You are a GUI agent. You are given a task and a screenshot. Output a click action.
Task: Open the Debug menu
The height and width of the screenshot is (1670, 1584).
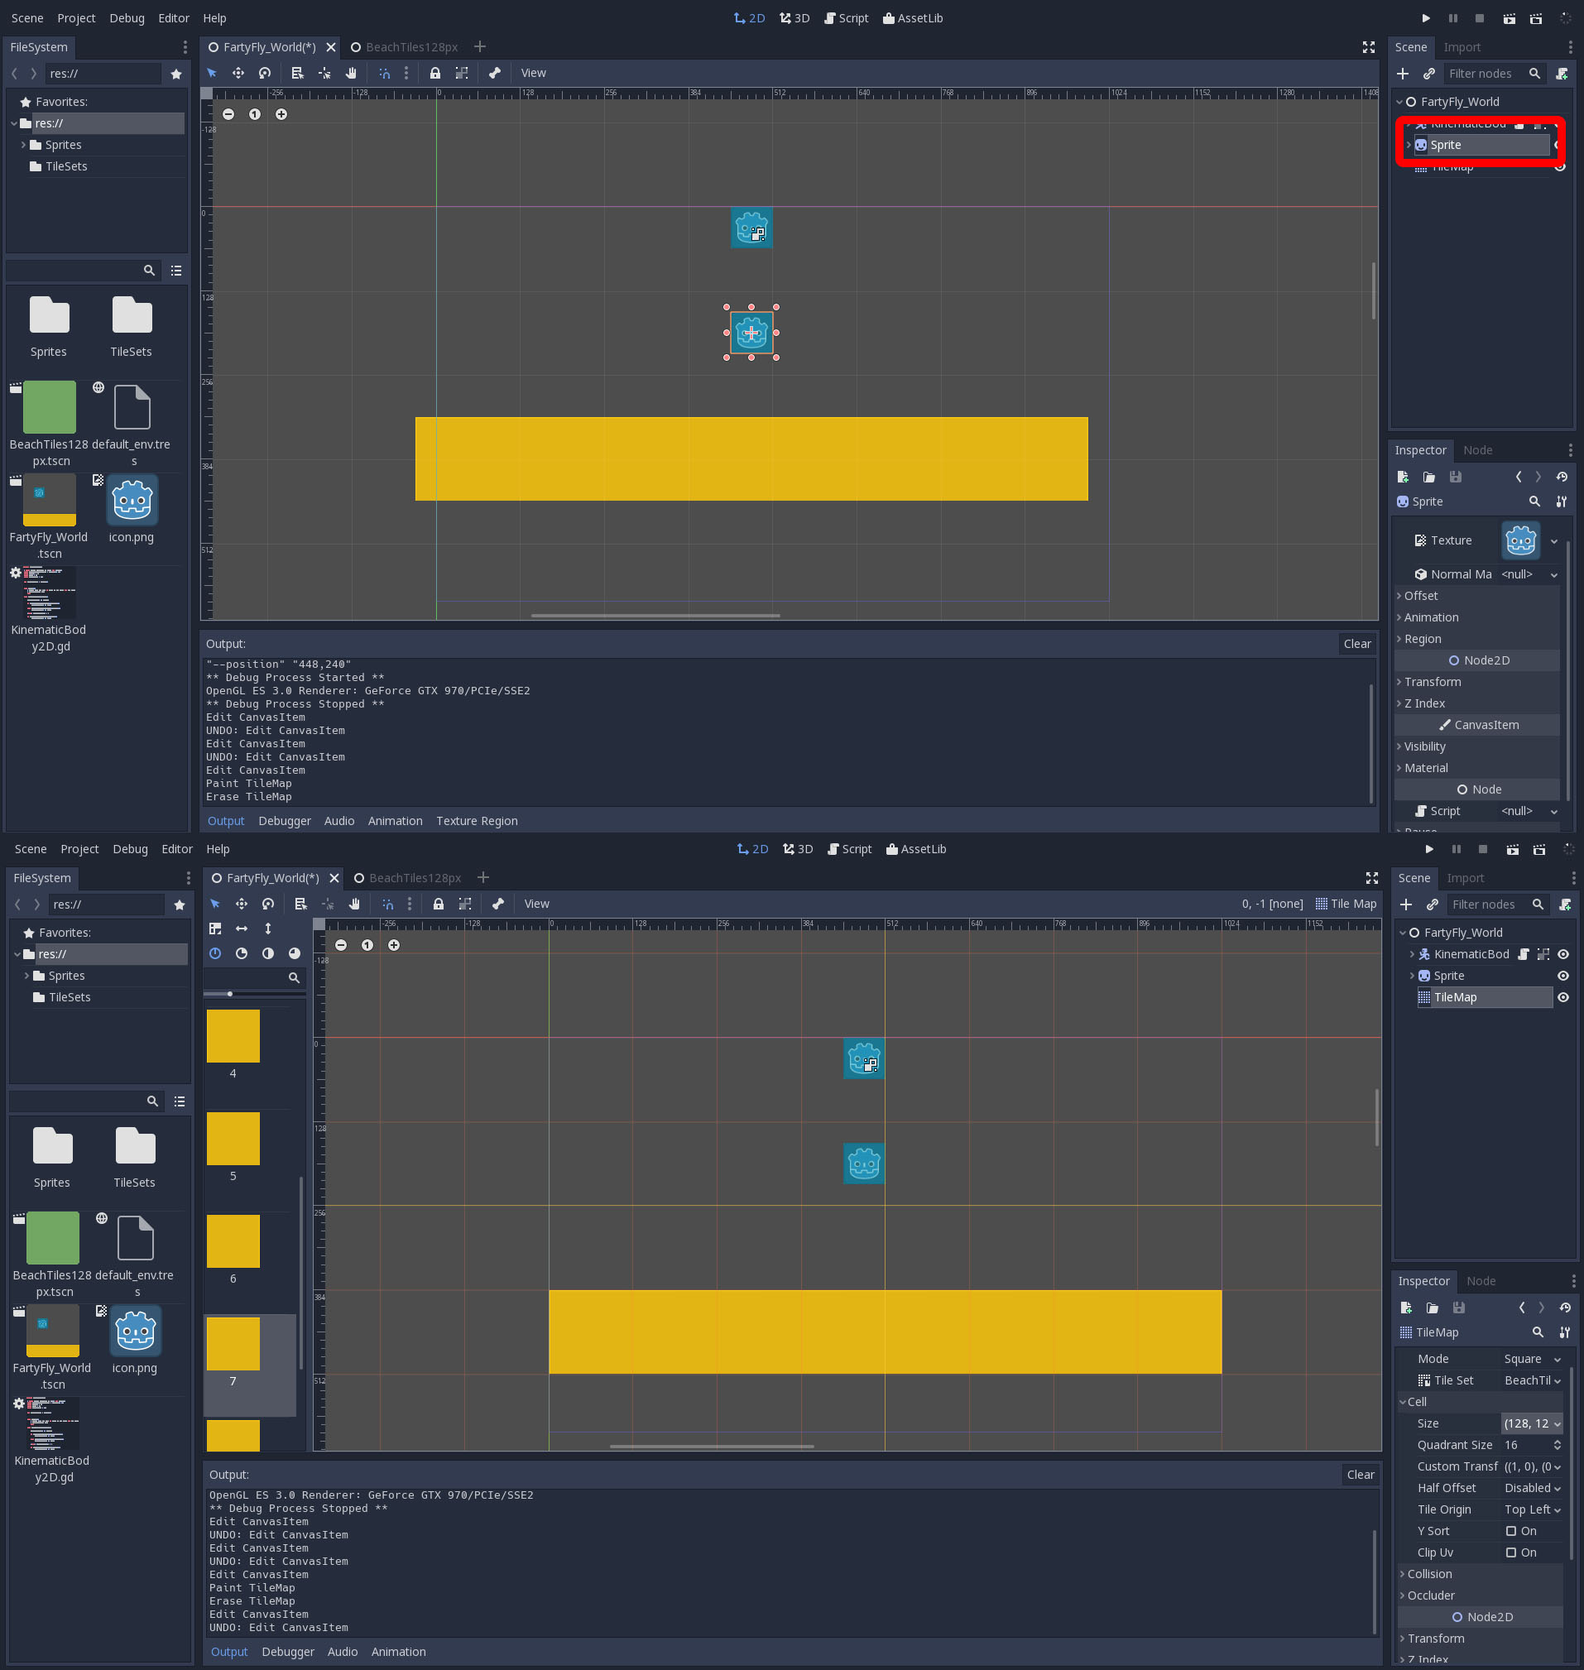[127, 17]
